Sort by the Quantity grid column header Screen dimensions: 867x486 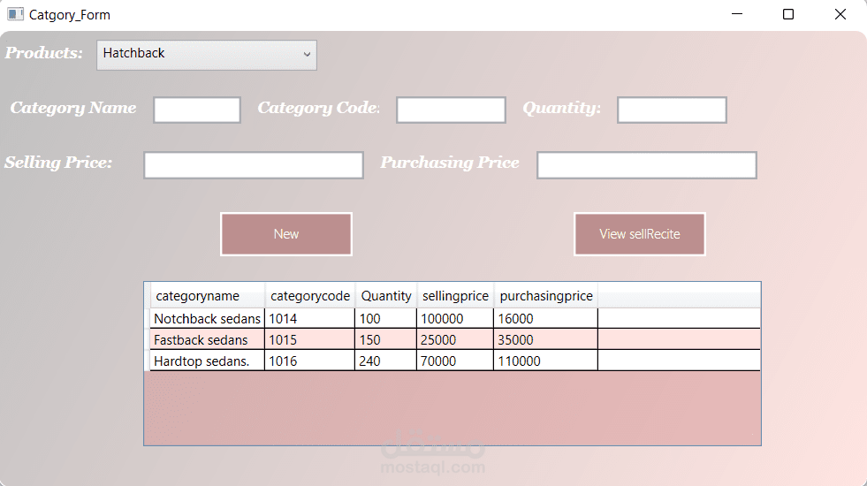point(386,296)
